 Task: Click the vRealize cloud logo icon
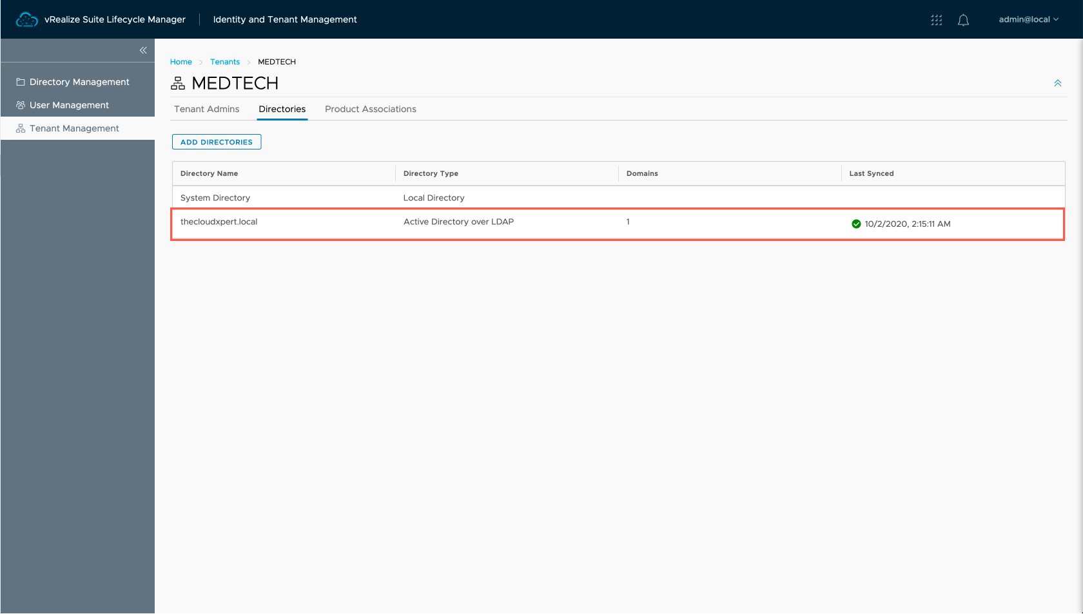tap(26, 20)
